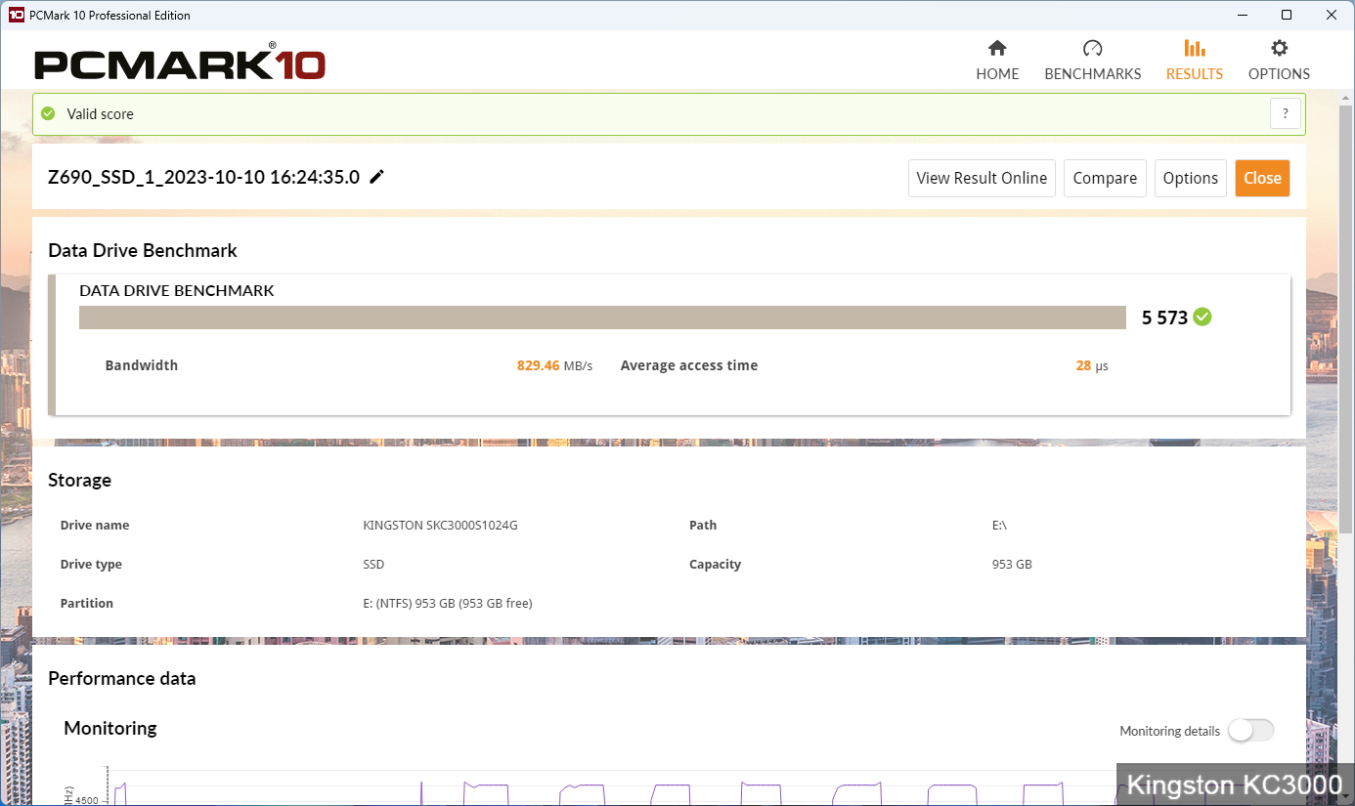This screenshot has height=806, width=1355.
Task: Click the Average access time label
Action: [x=689, y=365]
